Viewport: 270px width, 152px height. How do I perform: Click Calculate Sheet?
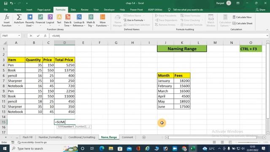coord(243,23)
